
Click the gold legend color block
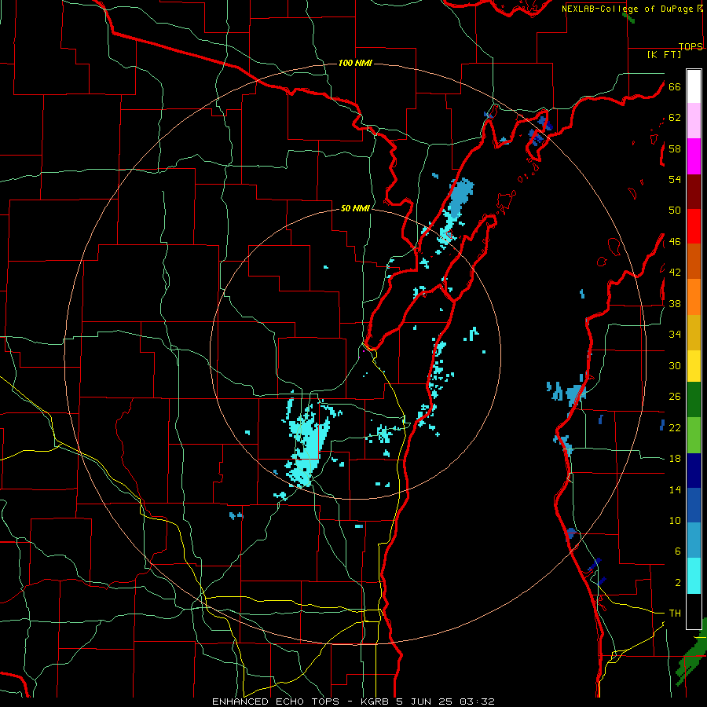point(694,332)
